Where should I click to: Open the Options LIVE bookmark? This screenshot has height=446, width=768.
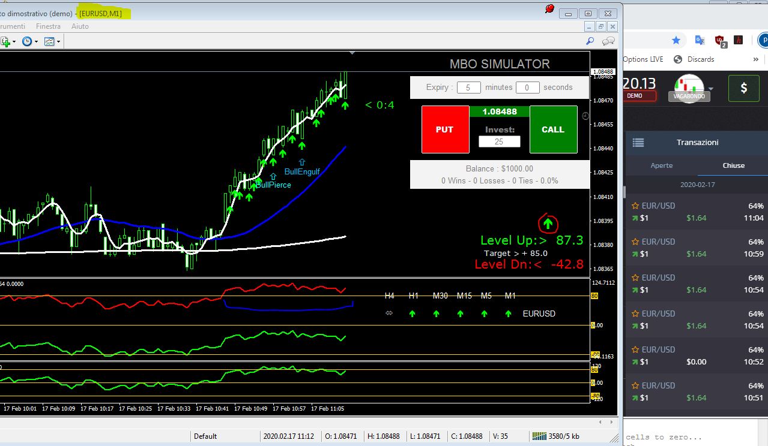643,59
